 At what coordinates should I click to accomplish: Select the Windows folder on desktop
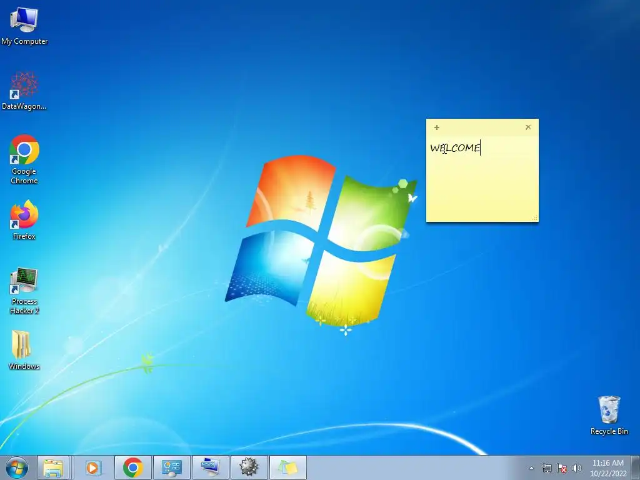click(x=24, y=350)
